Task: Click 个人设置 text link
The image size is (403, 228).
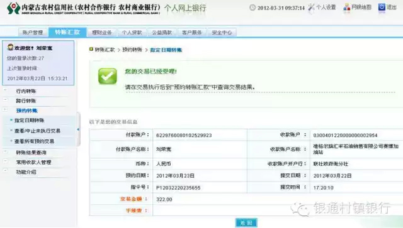Action: (326, 7)
